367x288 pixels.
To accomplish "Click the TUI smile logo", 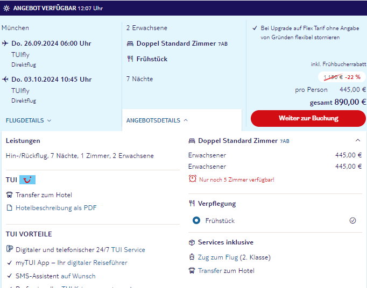I will (27, 180).
